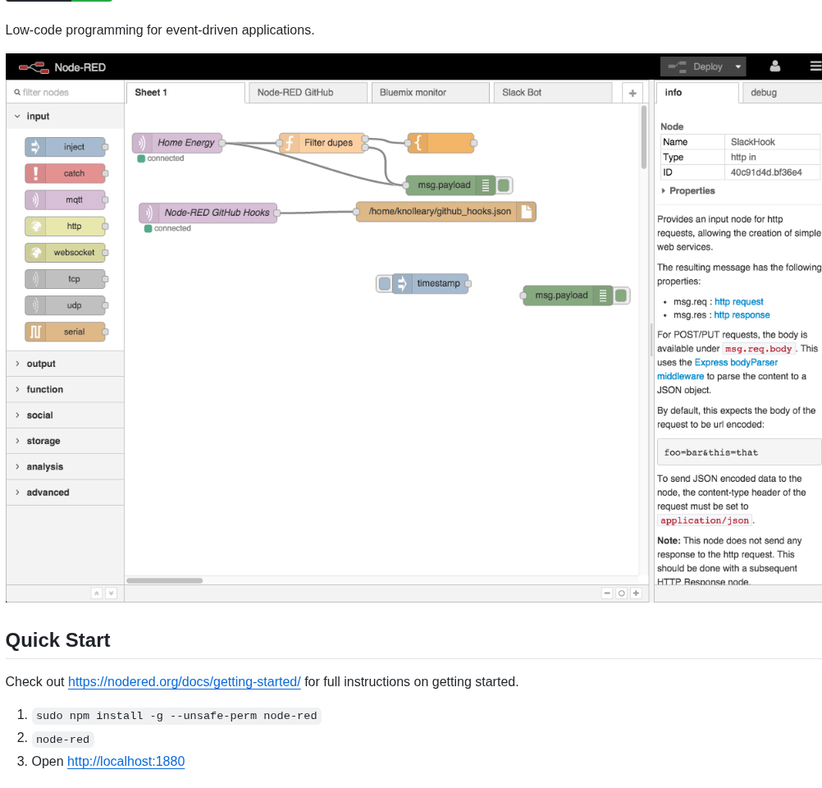The width and height of the screenshot is (822, 788).
Task: Click the 'sudo npm install' command text
Action: (176, 716)
